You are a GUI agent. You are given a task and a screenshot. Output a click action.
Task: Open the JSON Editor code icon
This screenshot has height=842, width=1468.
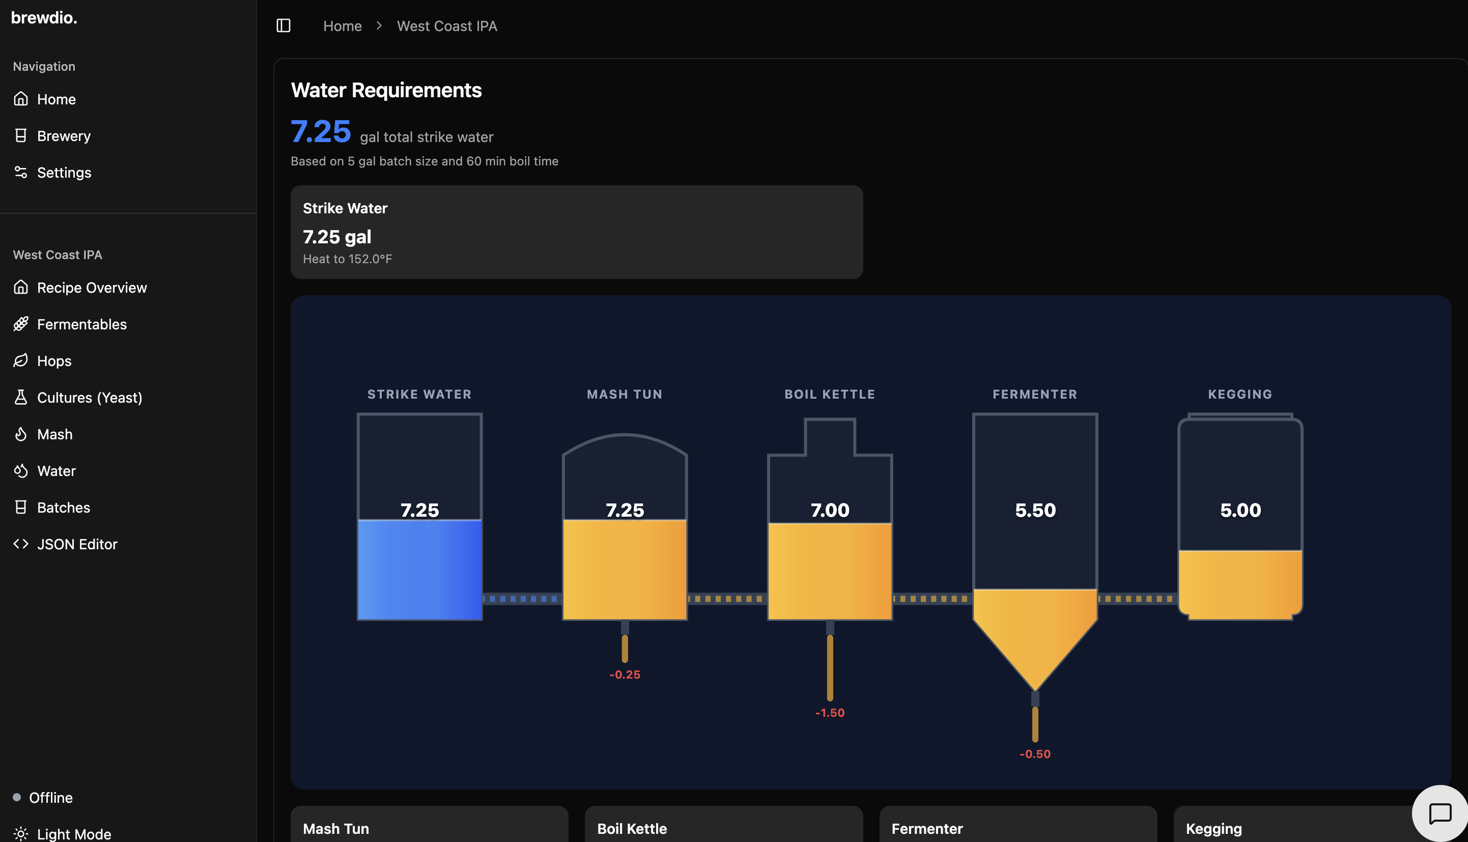click(x=21, y=544)
